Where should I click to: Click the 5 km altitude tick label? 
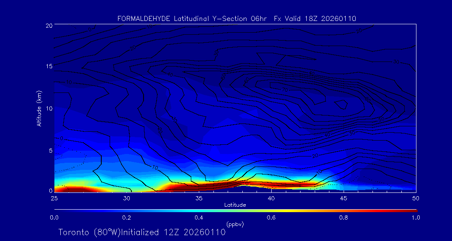click(49, 150)
